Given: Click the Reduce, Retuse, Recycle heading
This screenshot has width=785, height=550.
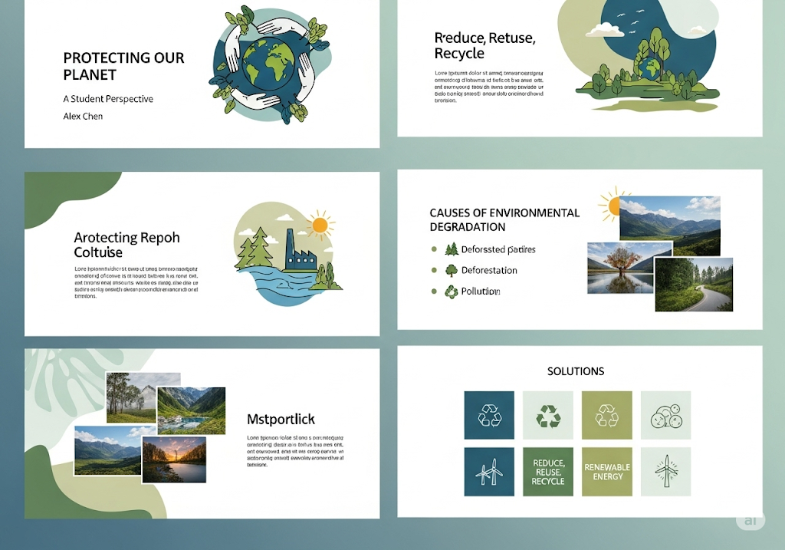Looking at the screenshot, I should (484, 45).
